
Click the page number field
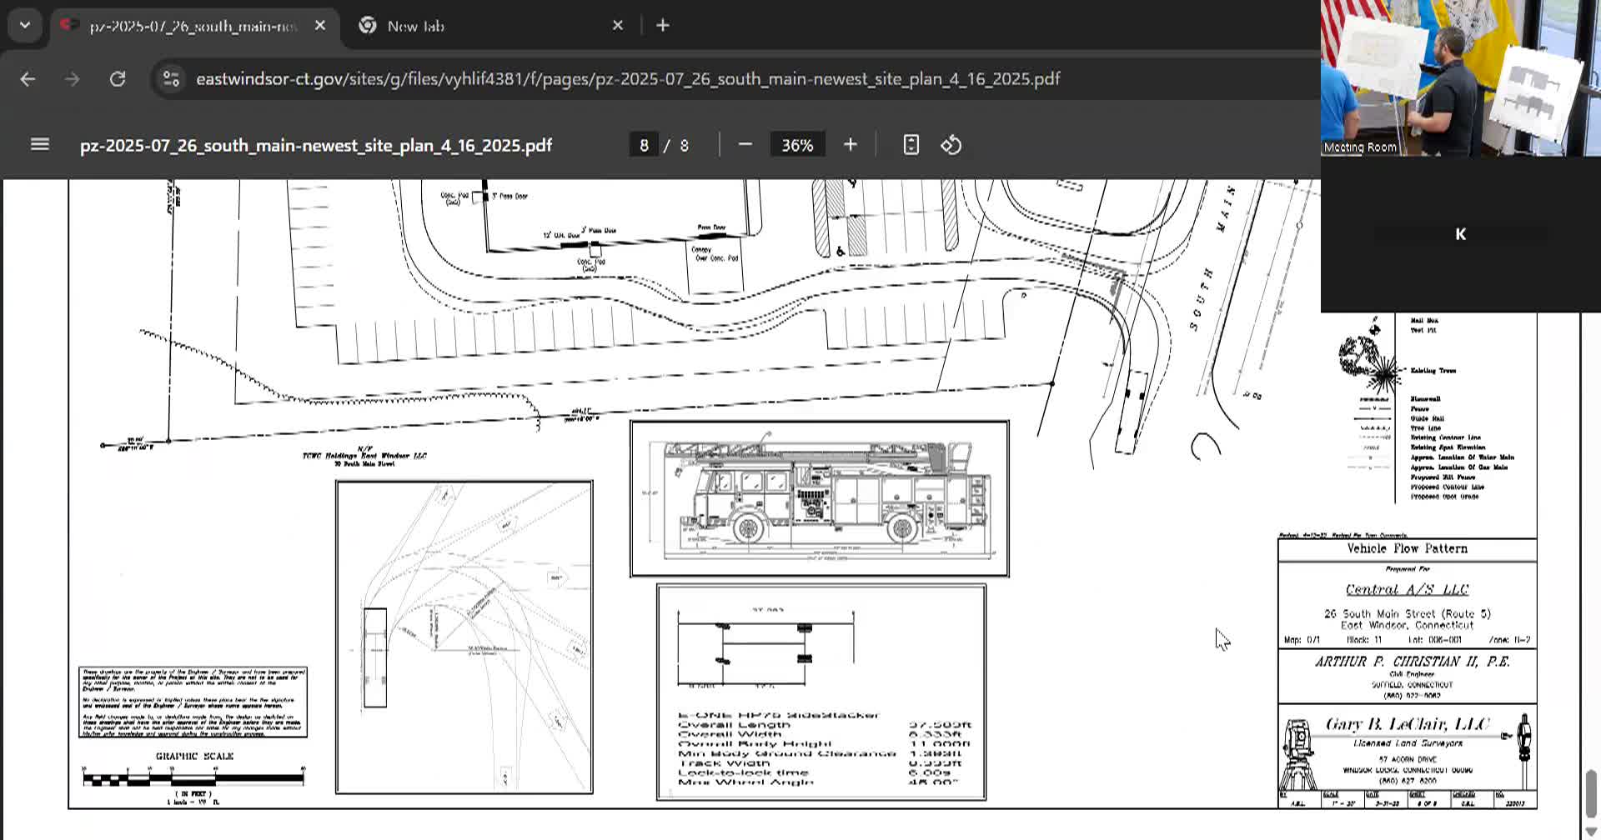644,145
